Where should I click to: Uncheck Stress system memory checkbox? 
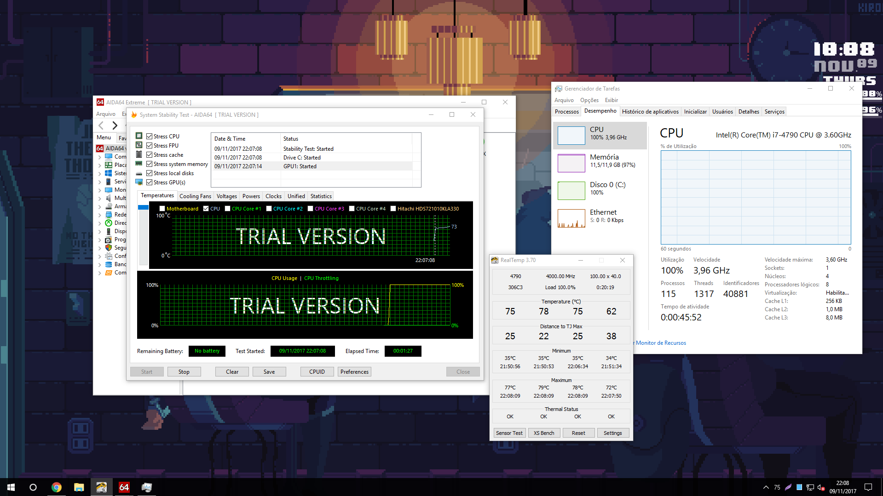coord(149,164)
